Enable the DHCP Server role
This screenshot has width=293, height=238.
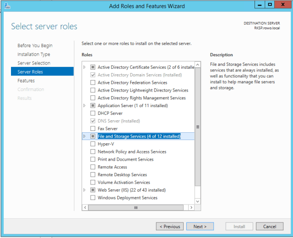click(x=92, y=113)
